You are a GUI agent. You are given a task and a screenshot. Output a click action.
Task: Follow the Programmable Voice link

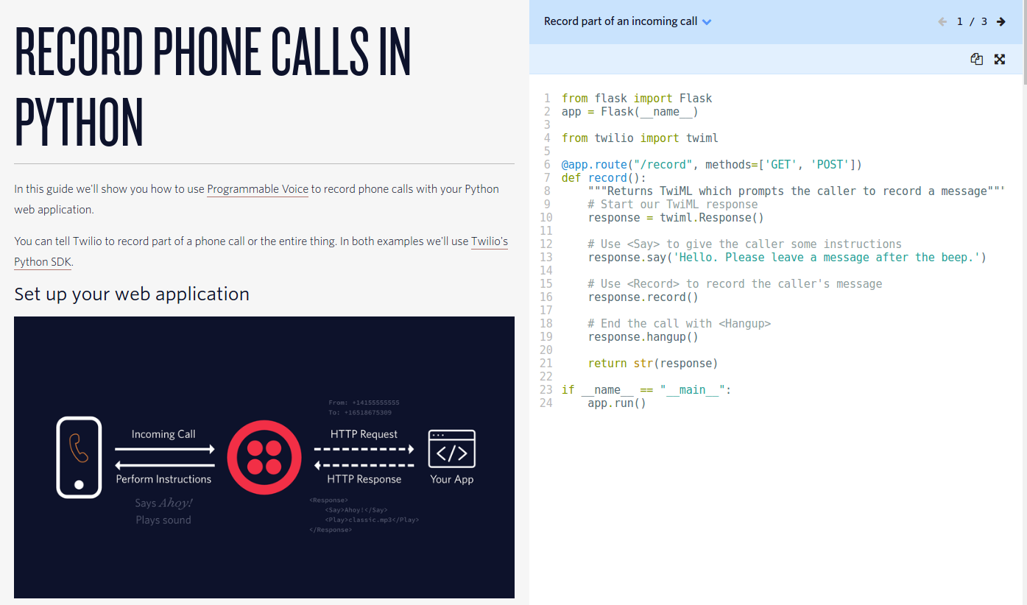click(x=258, y=189)
